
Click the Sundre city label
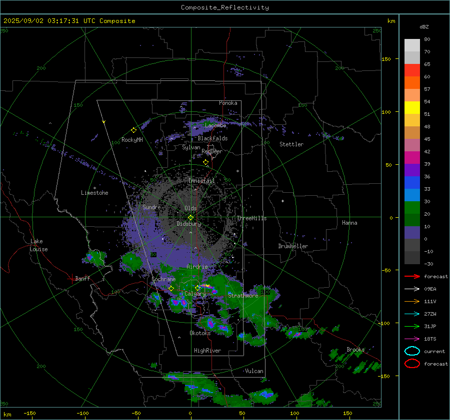click(x=151, y=207)
